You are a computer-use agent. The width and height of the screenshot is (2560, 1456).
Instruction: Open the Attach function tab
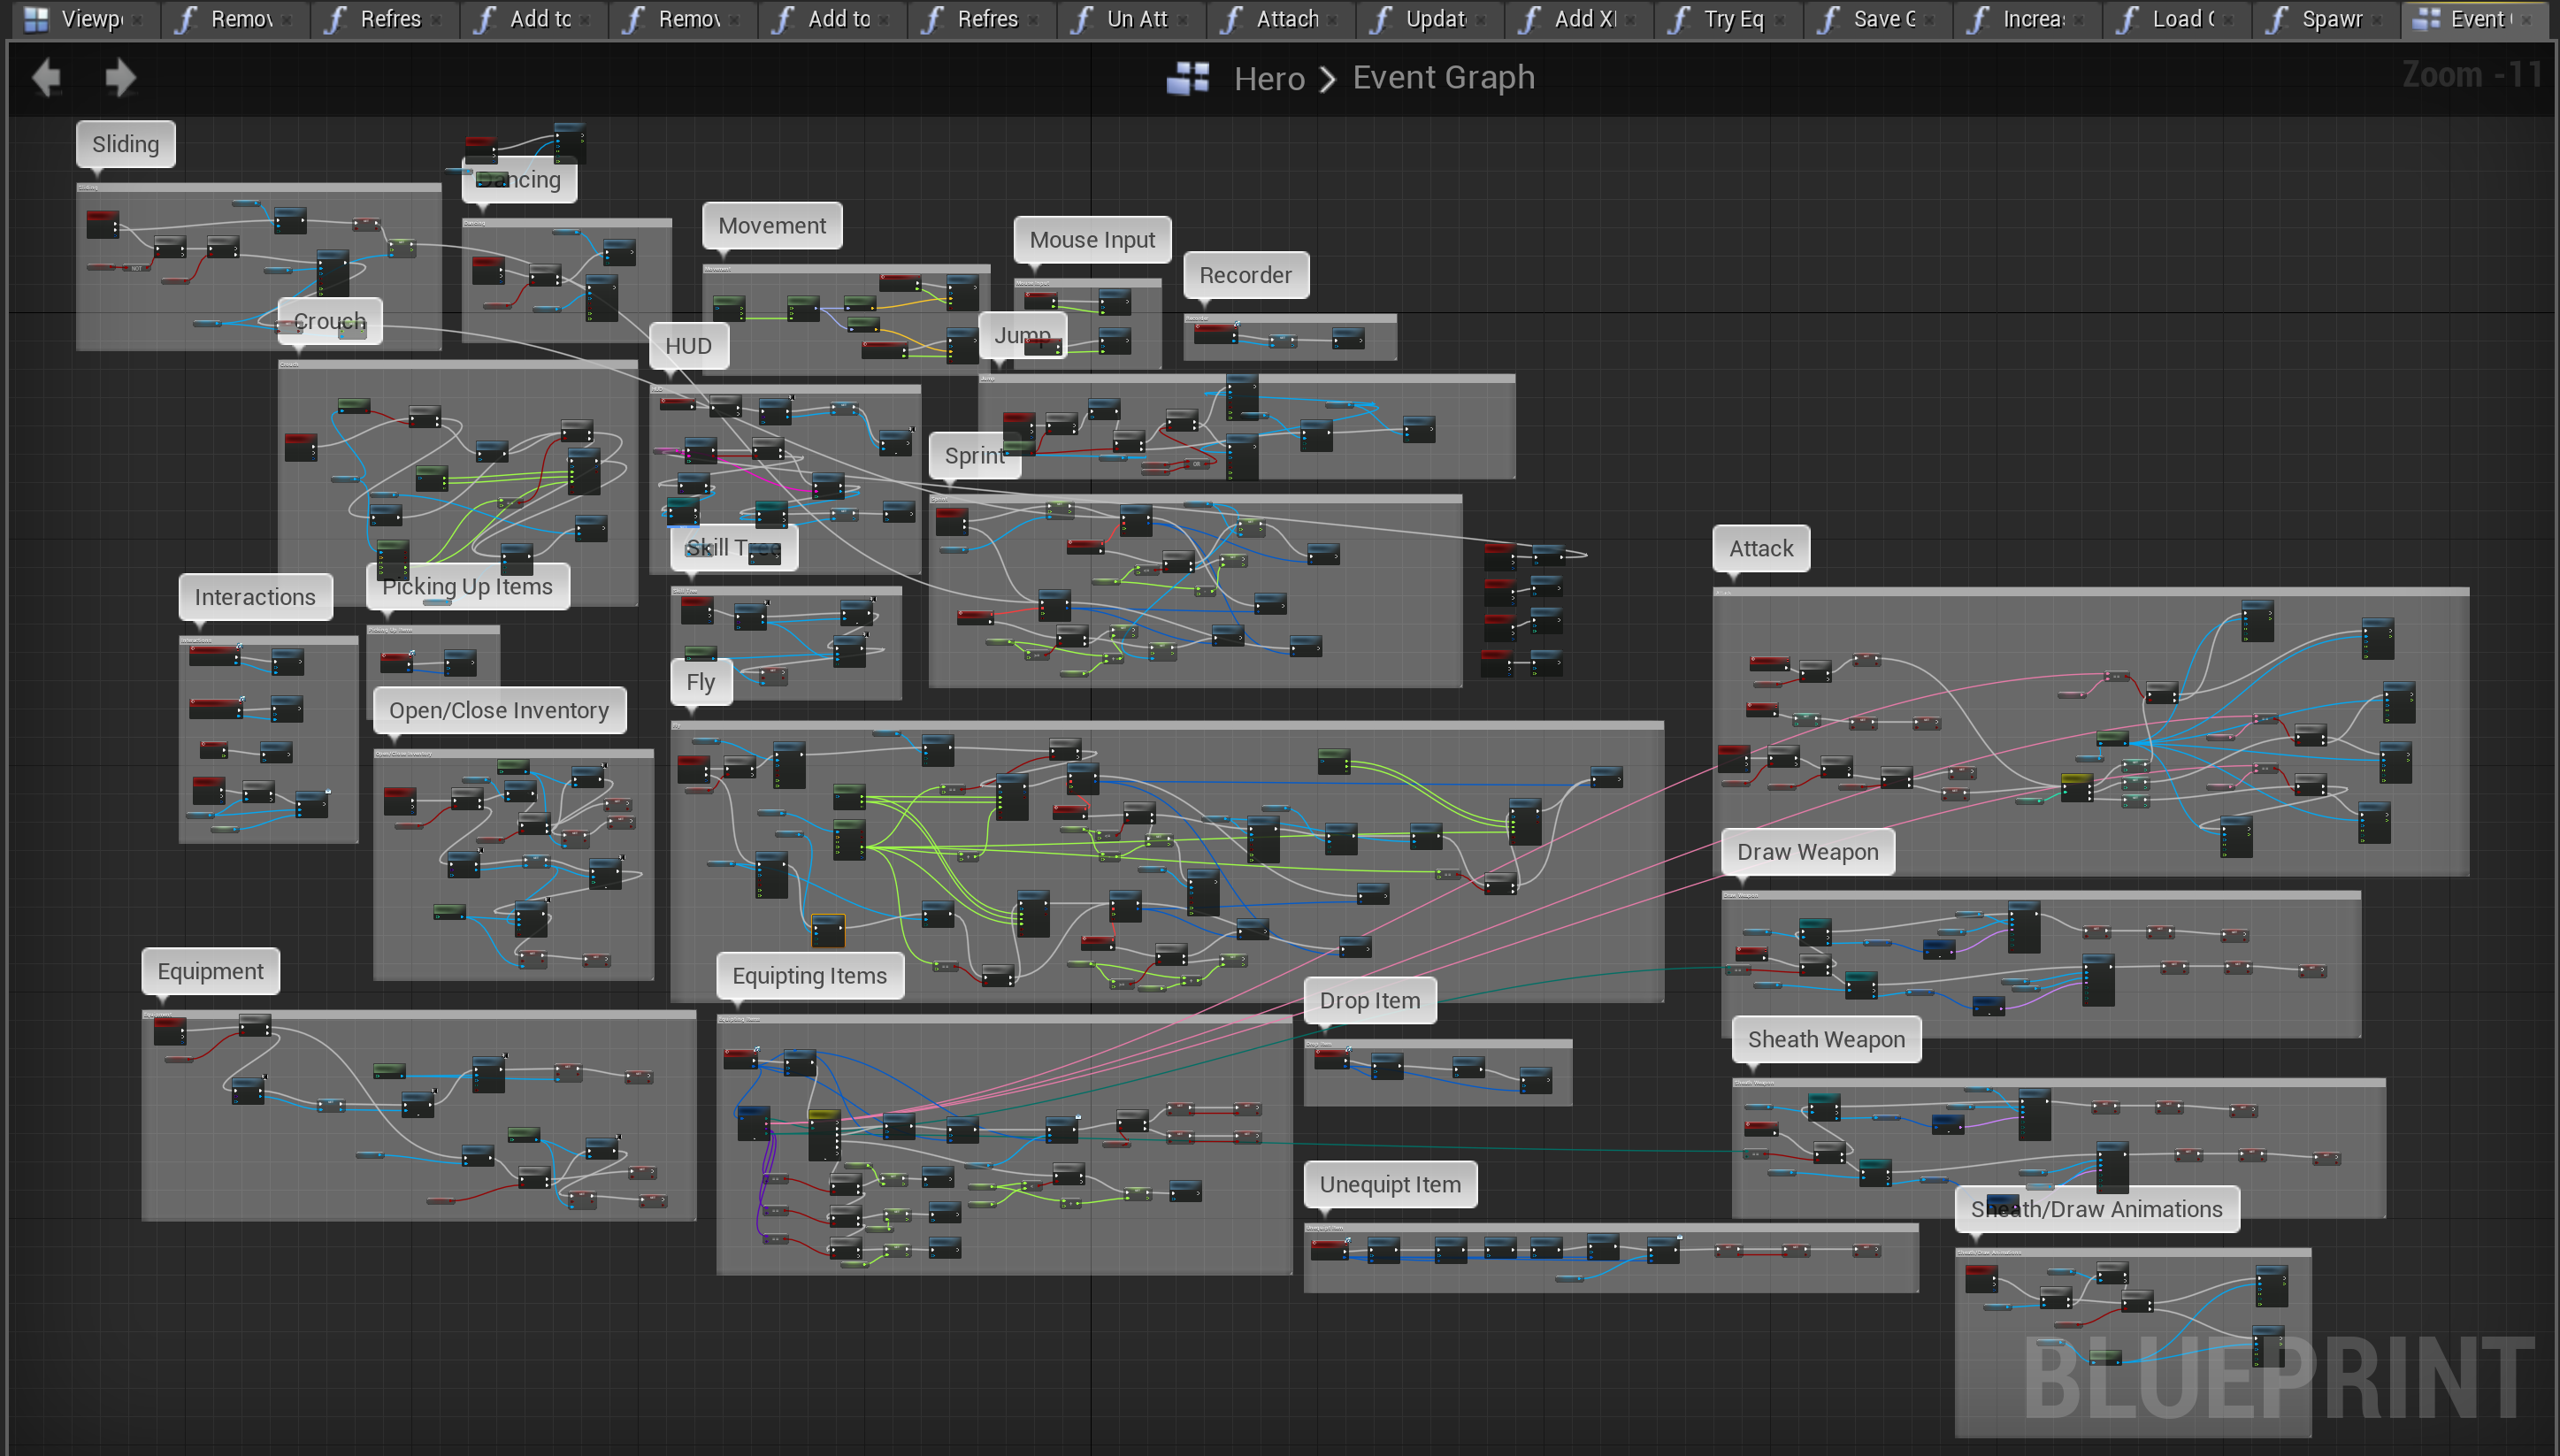1280,19
